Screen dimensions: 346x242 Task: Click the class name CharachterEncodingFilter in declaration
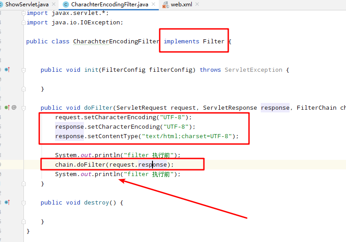tap(116, 42)
